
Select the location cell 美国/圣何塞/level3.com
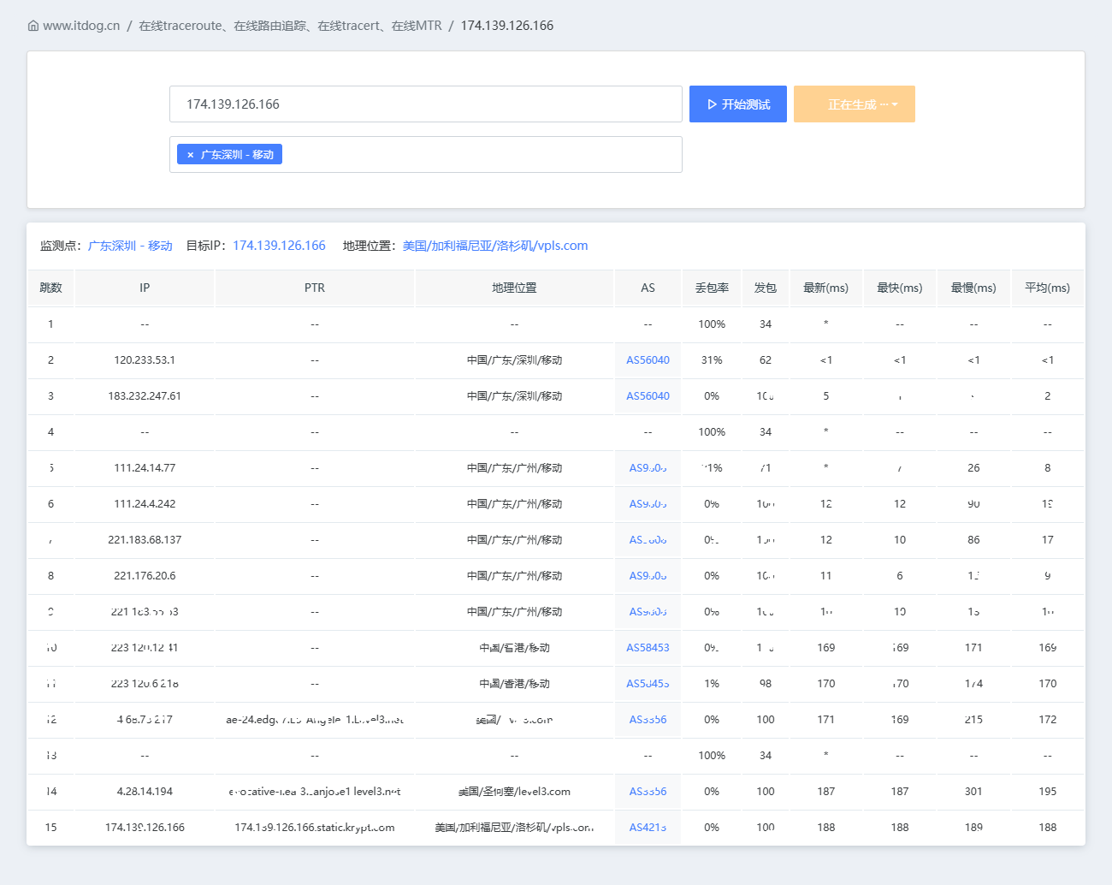point(514,792)
